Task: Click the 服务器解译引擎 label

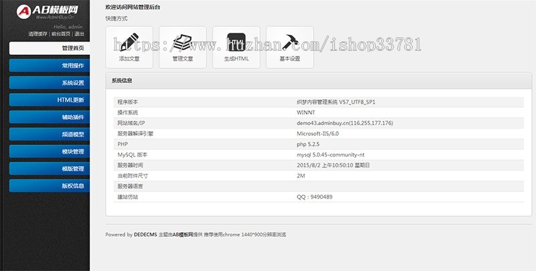Action: click(135, 134)
